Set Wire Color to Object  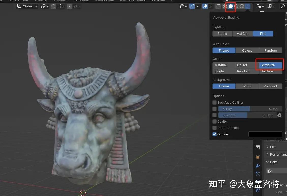tap(247, 51)
